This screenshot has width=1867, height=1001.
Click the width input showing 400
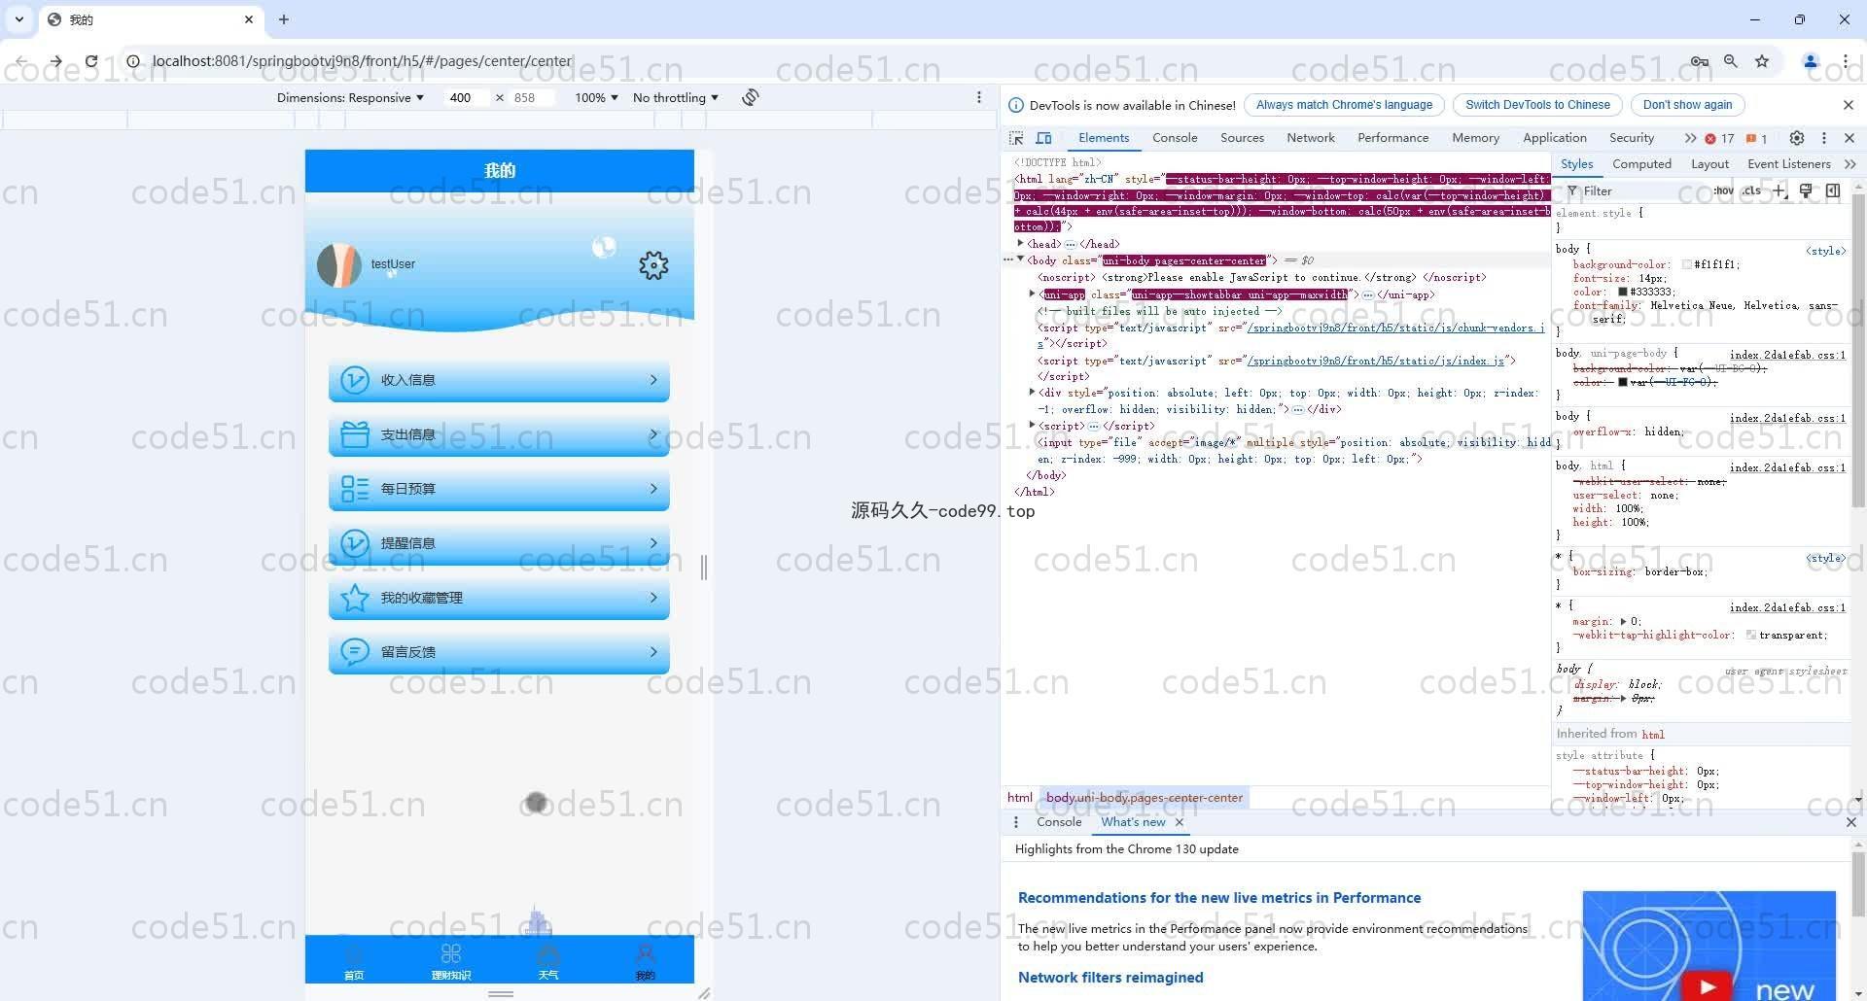tap(467, 97)
